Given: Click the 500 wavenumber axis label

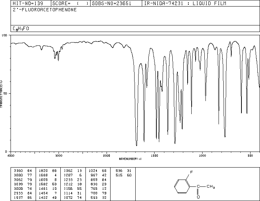Looking at the screenshot, I should tap(250, 156).
